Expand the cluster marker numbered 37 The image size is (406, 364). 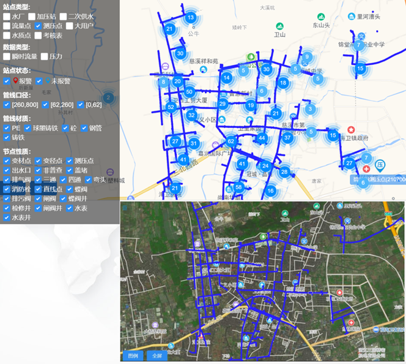click(287, 137)
